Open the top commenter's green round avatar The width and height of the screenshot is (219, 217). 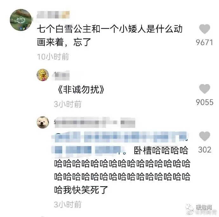click(x=21, y=20)
